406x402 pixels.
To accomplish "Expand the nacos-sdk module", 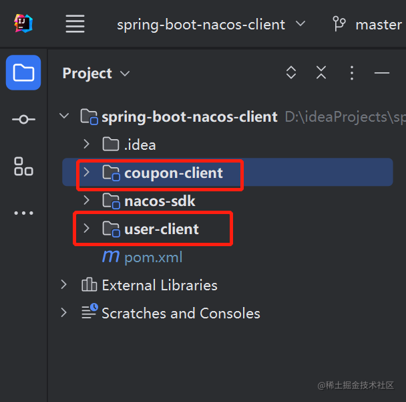I will (87, 200).
